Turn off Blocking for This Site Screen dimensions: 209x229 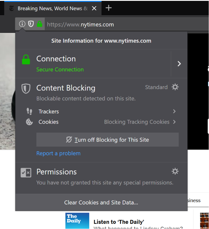(x=107, y=140)
